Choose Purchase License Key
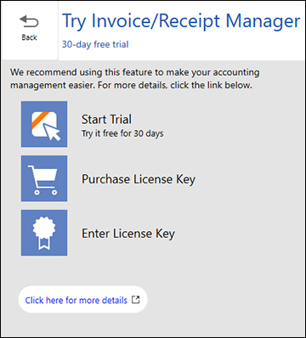Viewport: 306px width, 338px height. point(139,179)
